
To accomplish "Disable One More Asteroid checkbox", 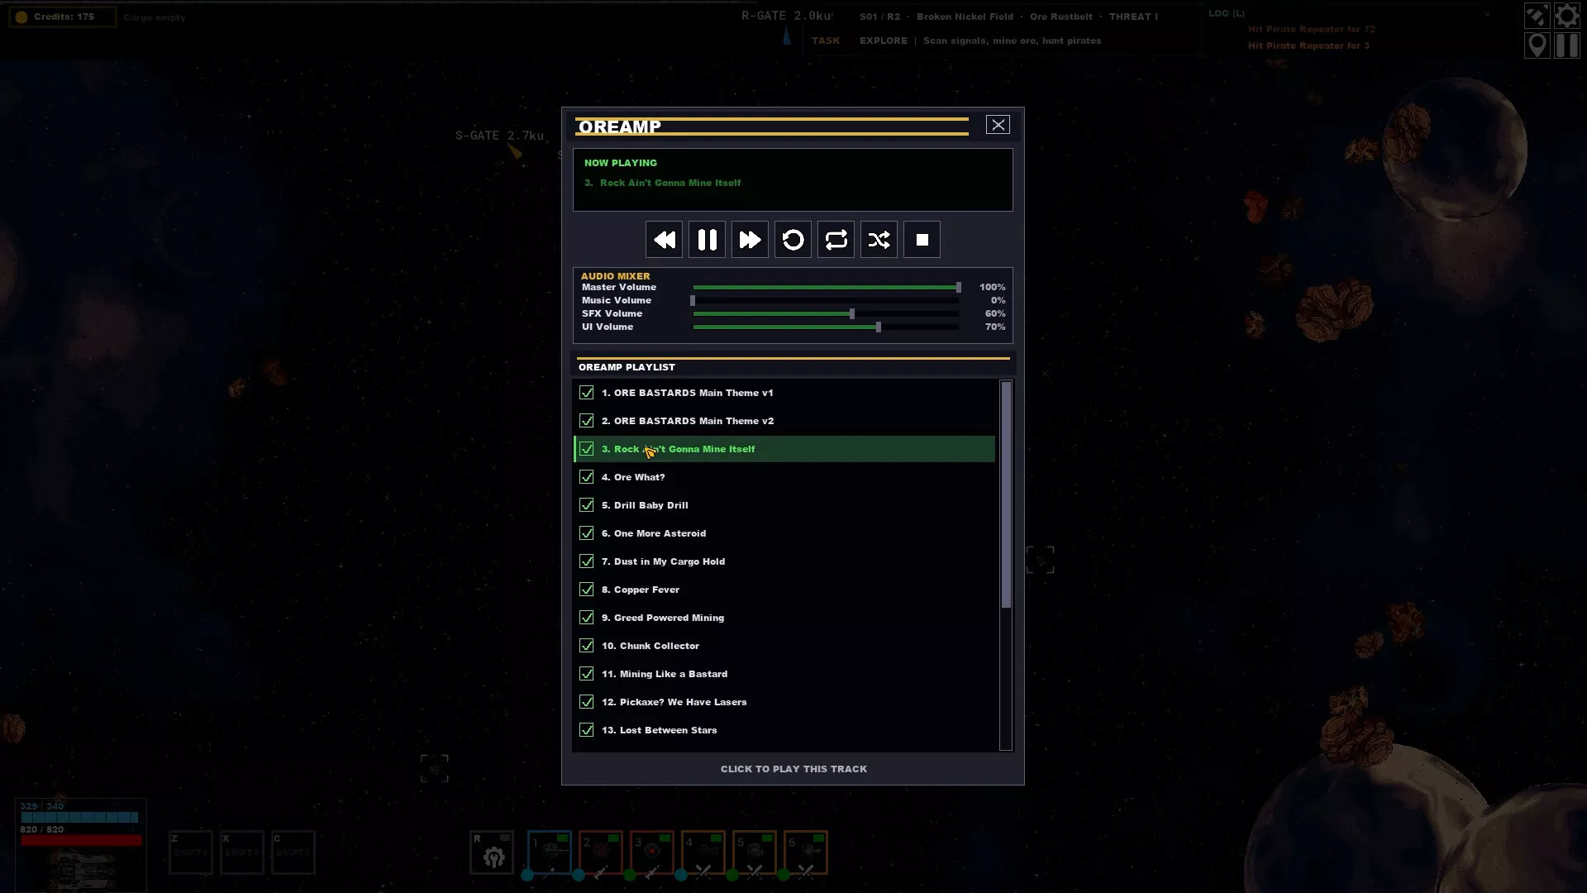I will [587, 533].
